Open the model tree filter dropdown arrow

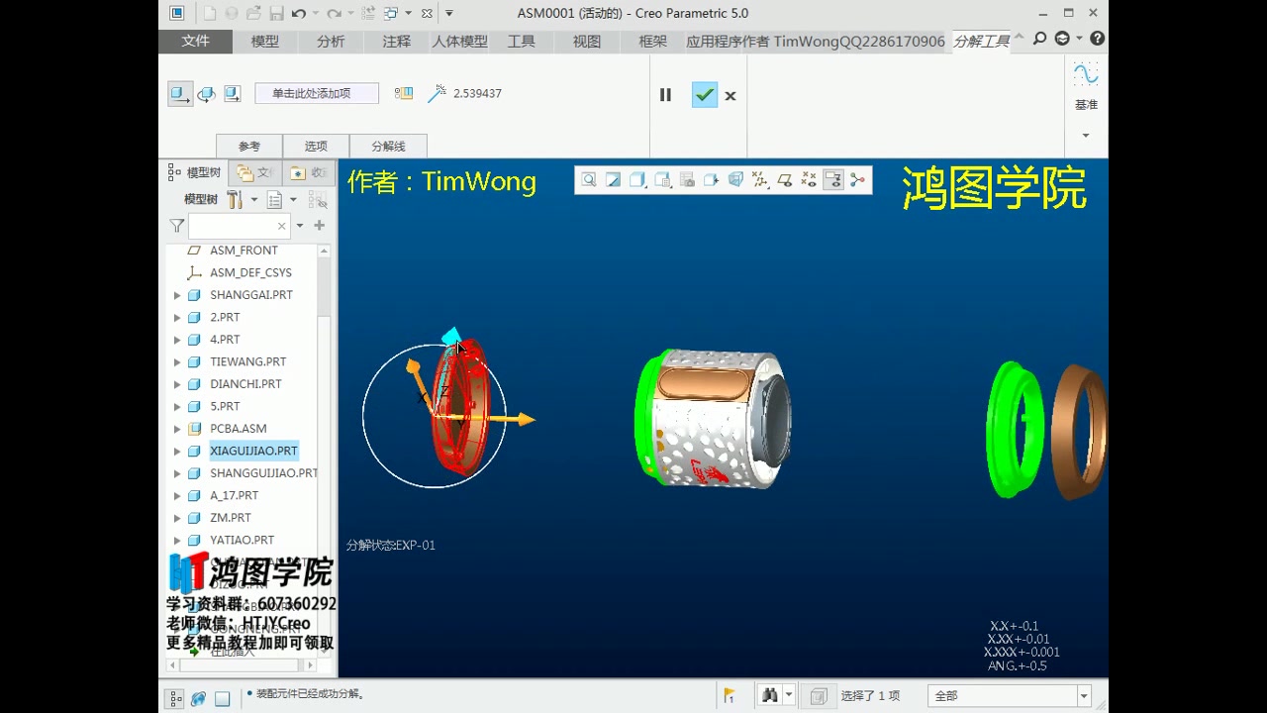(299, 226)
